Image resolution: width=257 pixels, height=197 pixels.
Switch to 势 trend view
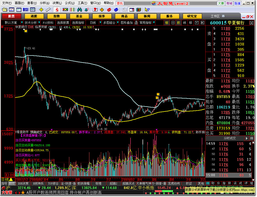pyautogui.click(x=229, y=183)
